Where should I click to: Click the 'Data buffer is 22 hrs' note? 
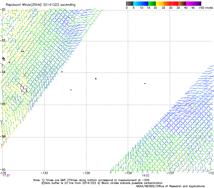(69, 183)
